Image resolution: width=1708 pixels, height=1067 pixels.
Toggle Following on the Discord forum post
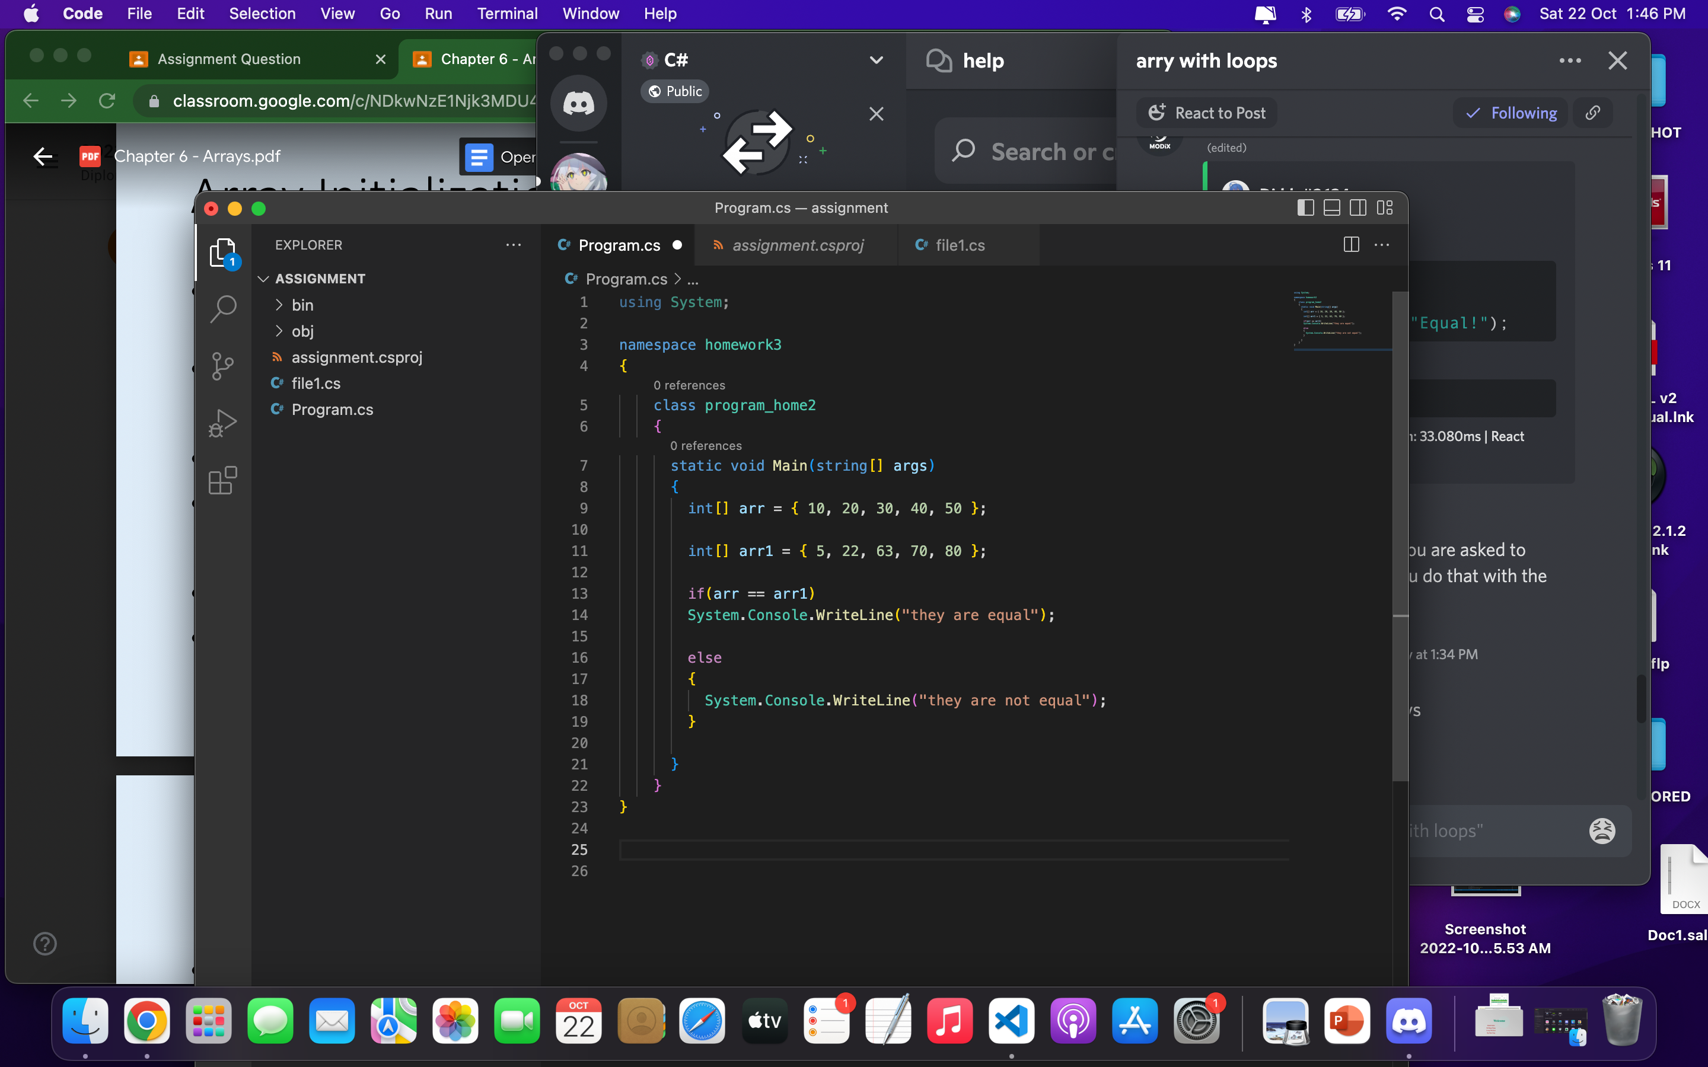point(1510,112)
